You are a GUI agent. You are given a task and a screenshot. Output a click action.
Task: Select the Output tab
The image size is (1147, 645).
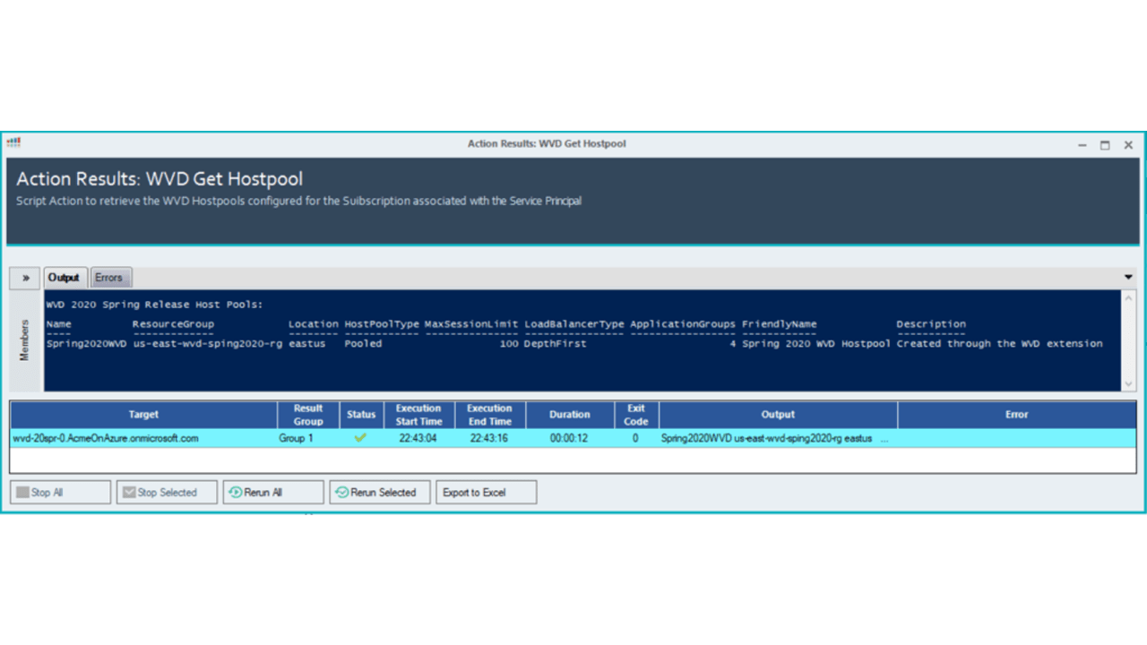pos(64,277)
